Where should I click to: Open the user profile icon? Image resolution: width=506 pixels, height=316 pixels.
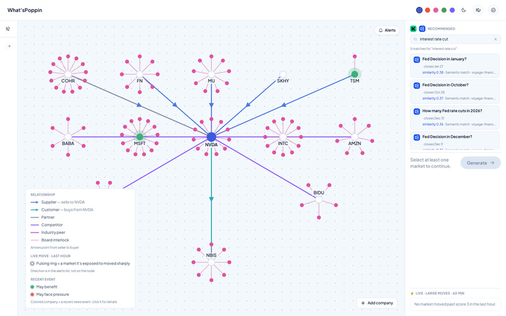pos(493,10)
